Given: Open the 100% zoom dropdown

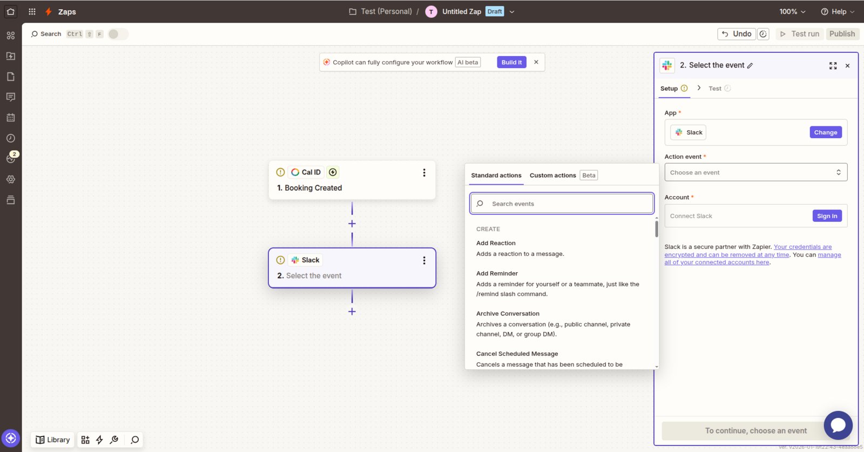Looking at the screenshot, I should click(792, 12).
